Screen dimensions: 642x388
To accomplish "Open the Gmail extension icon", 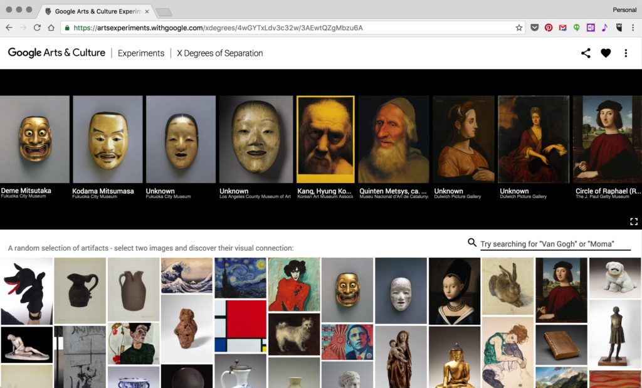I will pyautogui.click(x=563, y=28).
